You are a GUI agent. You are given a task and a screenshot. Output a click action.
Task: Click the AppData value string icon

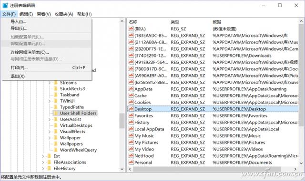pyautogui.click(x=131, y=89)
